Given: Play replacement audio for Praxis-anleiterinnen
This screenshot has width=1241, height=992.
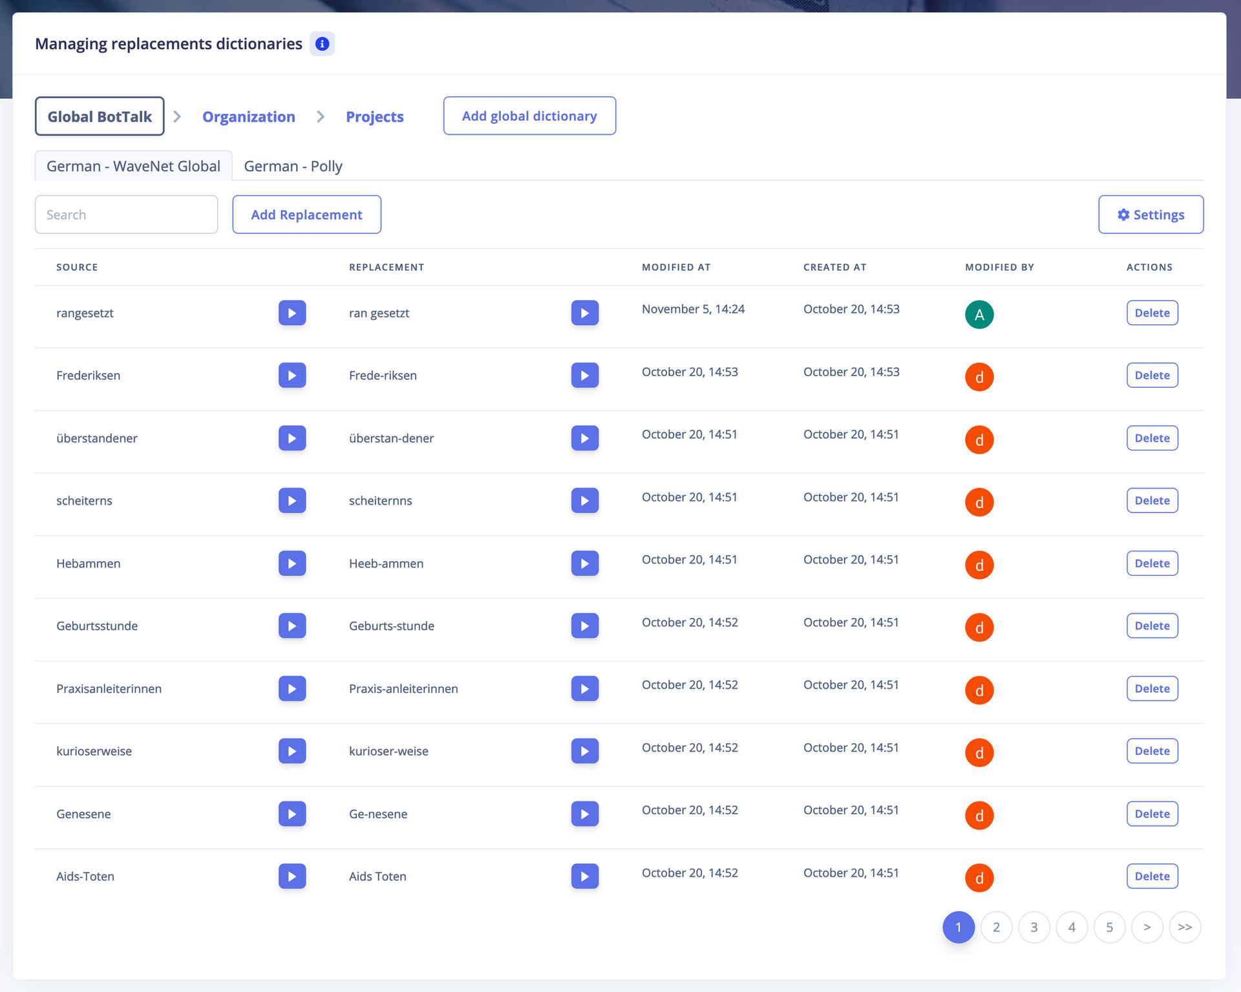Looking at the screenshot, I should pyautogui.click(x=585, y=688).
